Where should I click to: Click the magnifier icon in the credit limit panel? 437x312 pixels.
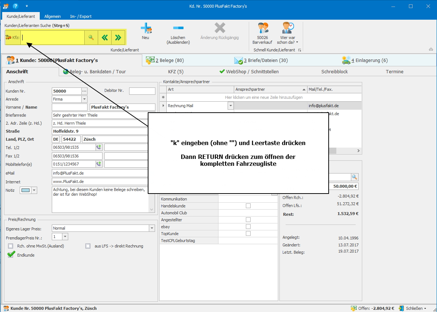click(x=355, y=177)
